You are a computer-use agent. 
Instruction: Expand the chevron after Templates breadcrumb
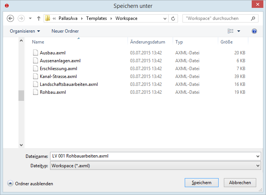tap(111, 18)
